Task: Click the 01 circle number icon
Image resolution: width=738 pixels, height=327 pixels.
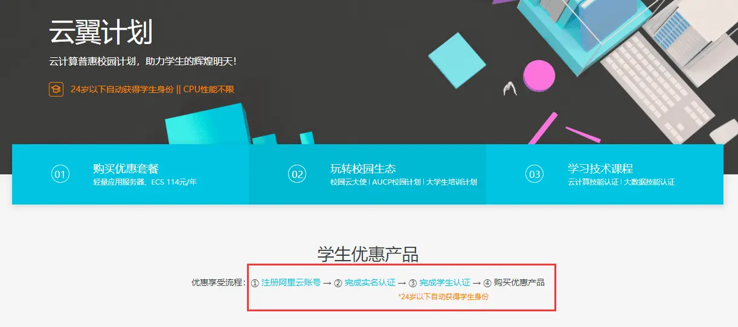Action: point(60,175)
